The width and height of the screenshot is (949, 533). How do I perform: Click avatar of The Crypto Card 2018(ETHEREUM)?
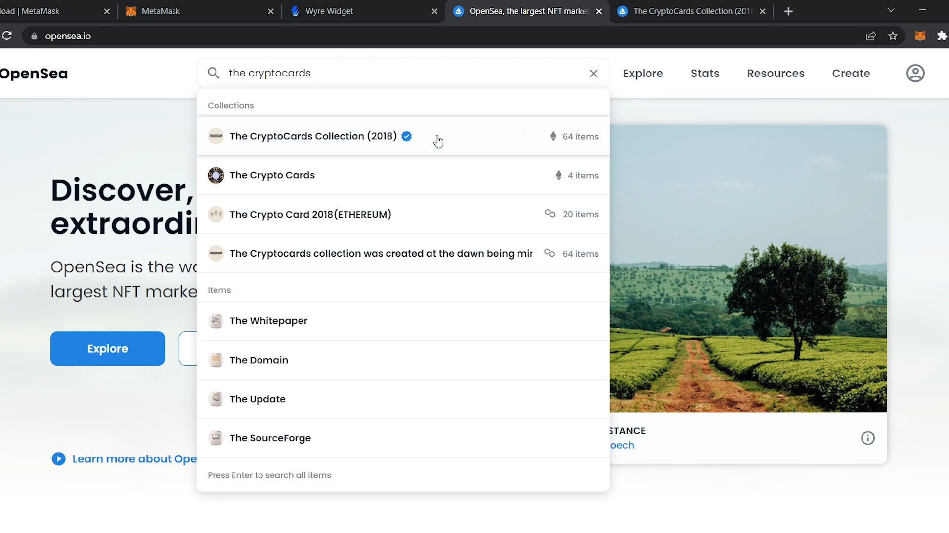[x=216, y=214]
